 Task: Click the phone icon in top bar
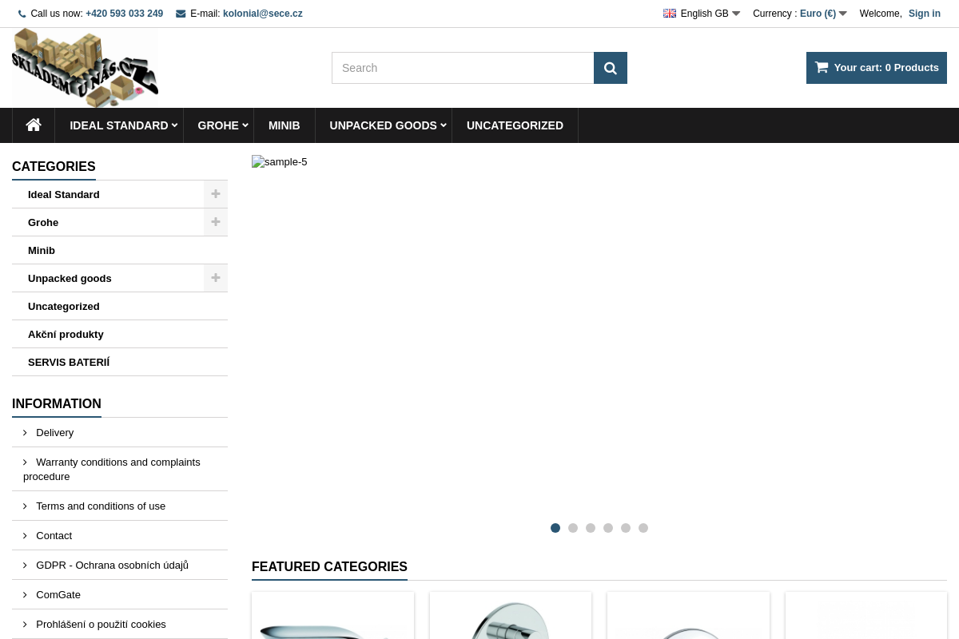[22, 14]
